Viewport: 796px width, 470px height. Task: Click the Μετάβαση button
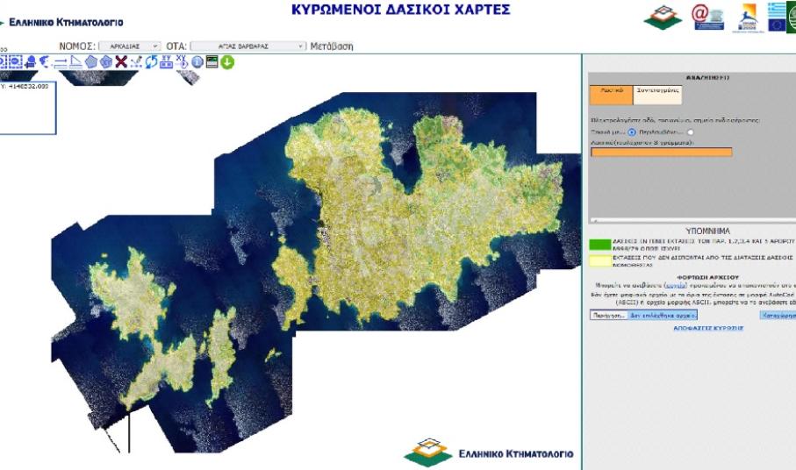point(332,46)
